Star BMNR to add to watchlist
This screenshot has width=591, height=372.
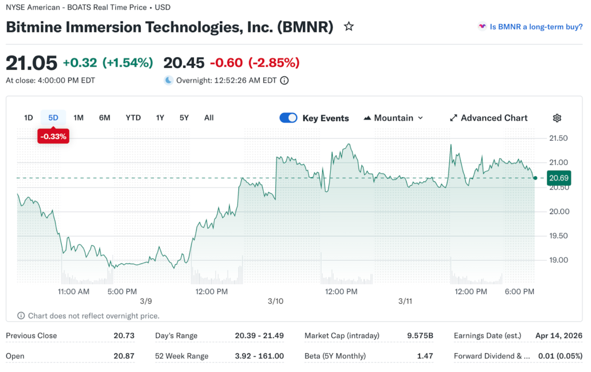click(x=349, y=27)
